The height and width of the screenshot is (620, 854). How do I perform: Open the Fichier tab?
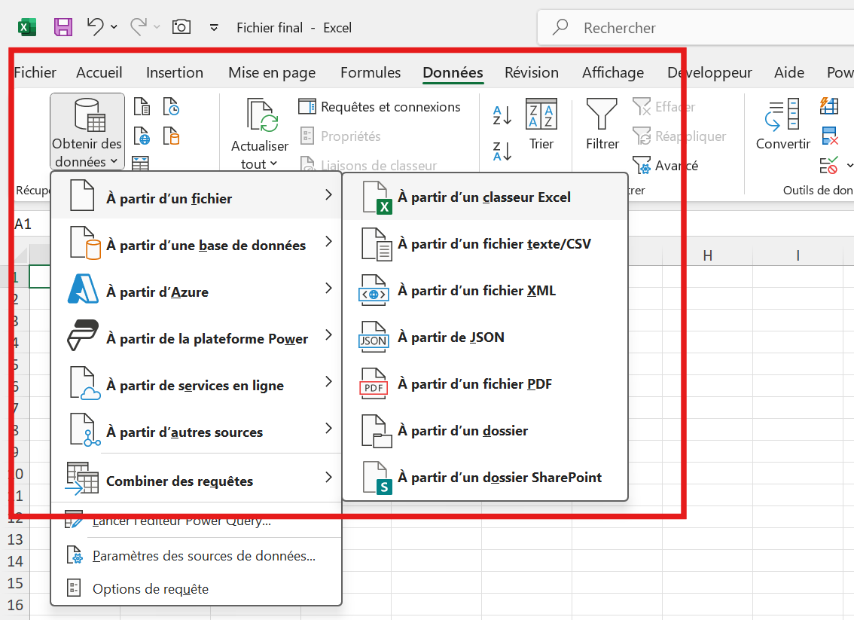(35, 72)
